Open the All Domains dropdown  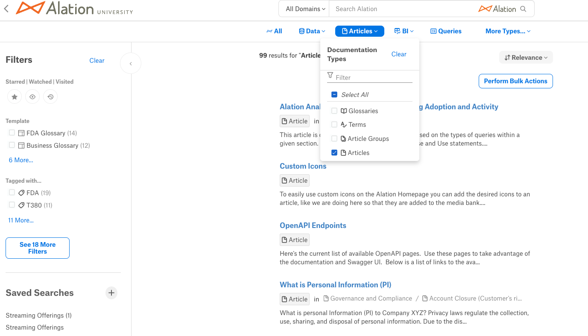coord(305,9)
